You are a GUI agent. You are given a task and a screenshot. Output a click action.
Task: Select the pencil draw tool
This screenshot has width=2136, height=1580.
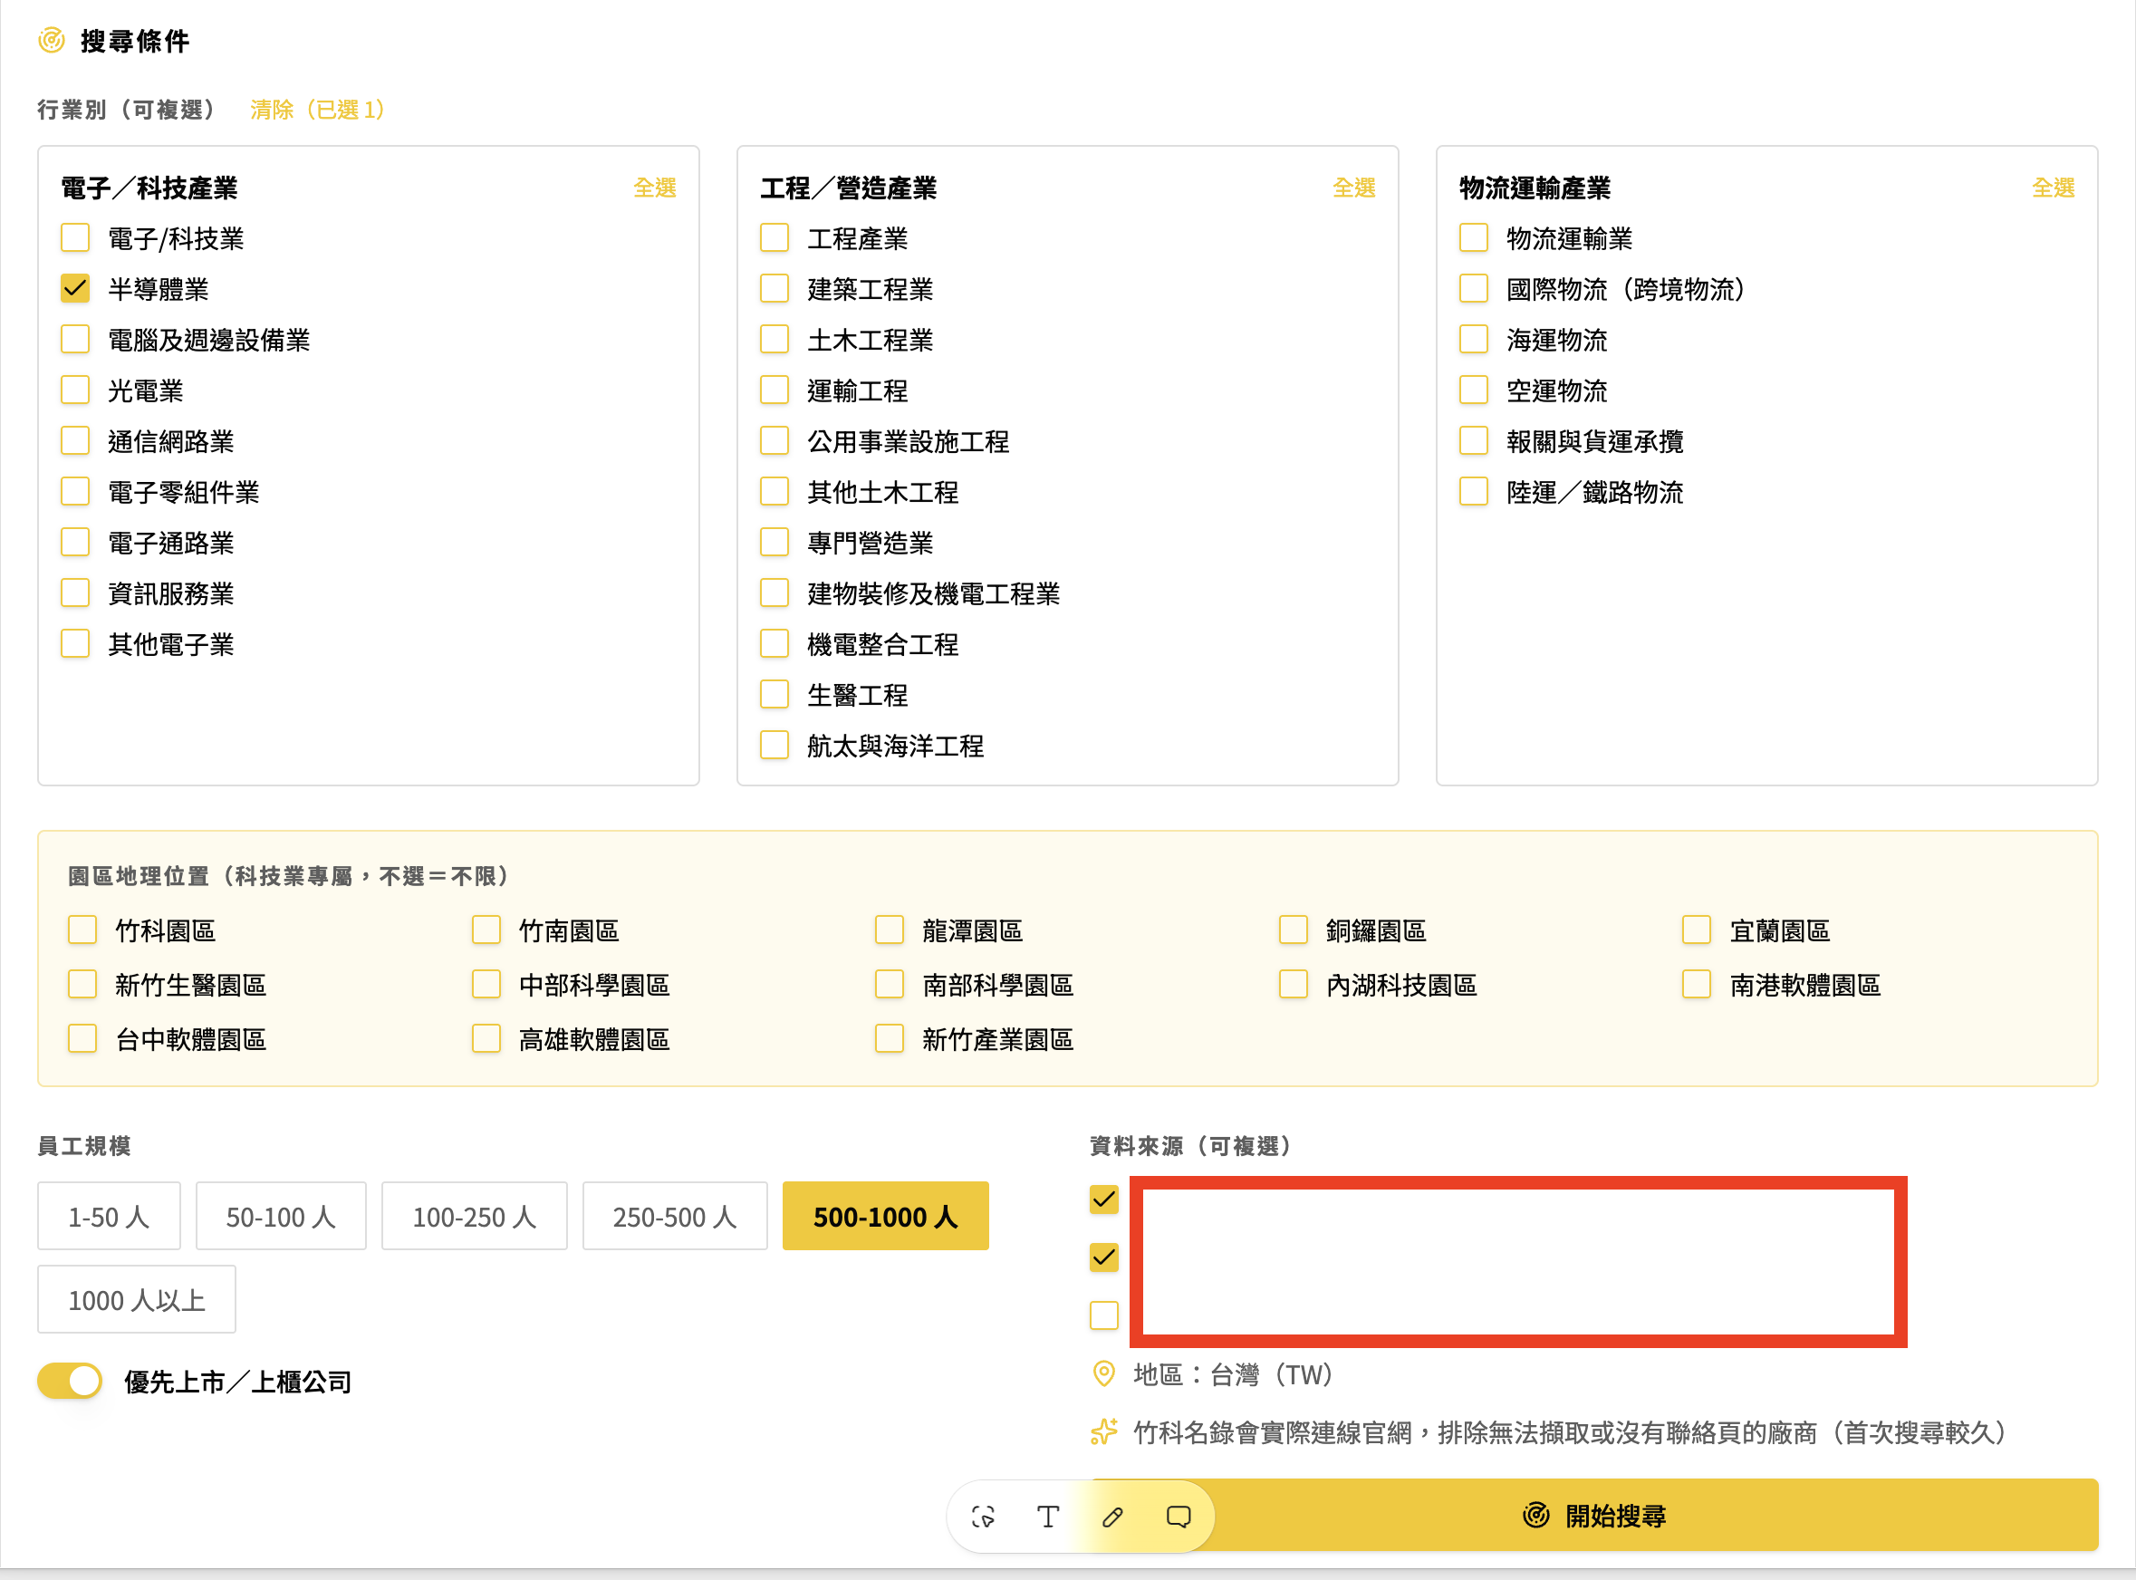[1113, 1517]
